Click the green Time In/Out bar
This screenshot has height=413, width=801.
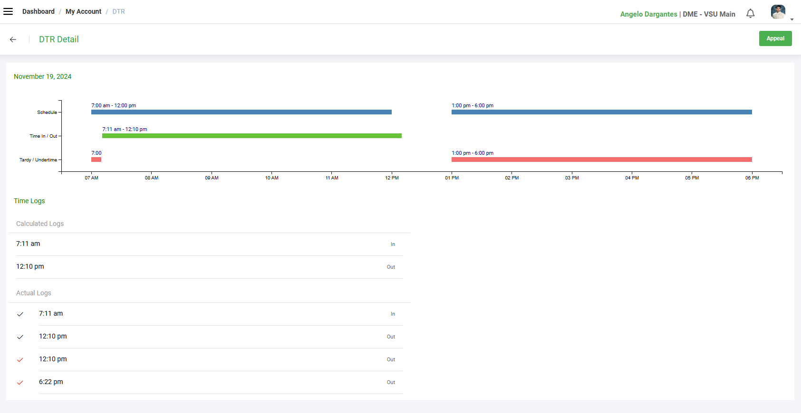pos(251,136)
